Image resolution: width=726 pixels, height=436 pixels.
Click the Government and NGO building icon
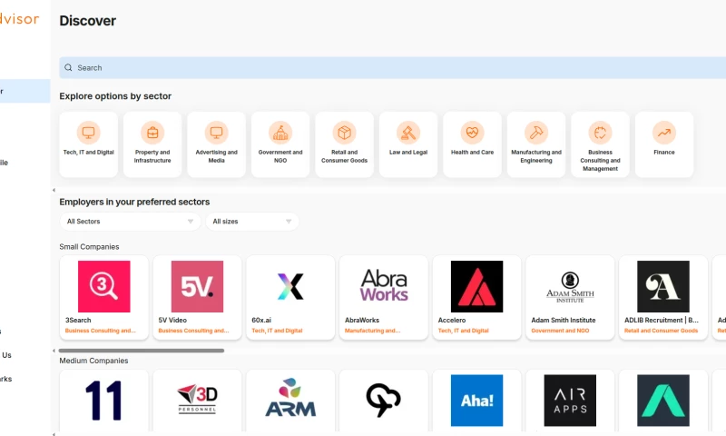coord(280,133)
